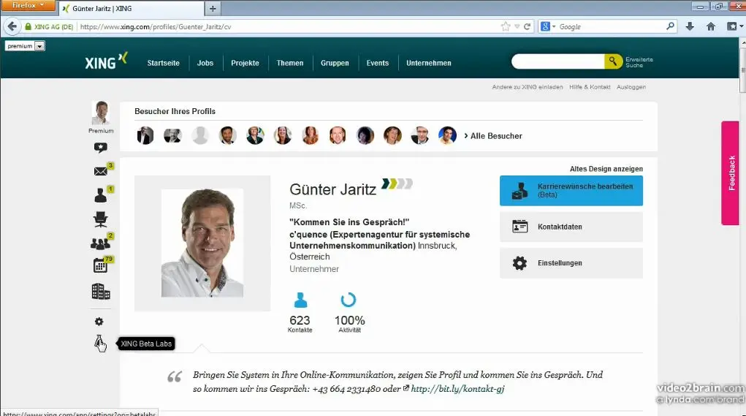This screenshot has height=416, width=746.
Task: Click Hilfe & Kontakt link
Action: [x=590, y=87]
